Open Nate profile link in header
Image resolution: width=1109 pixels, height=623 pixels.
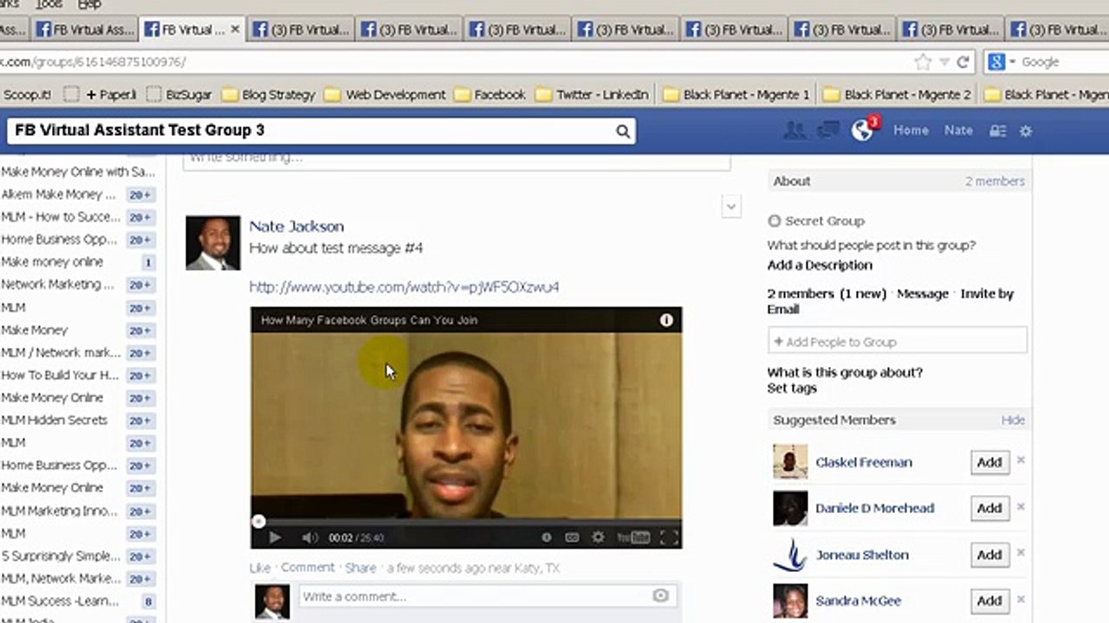pyautogui.click(x=958, y=131)
